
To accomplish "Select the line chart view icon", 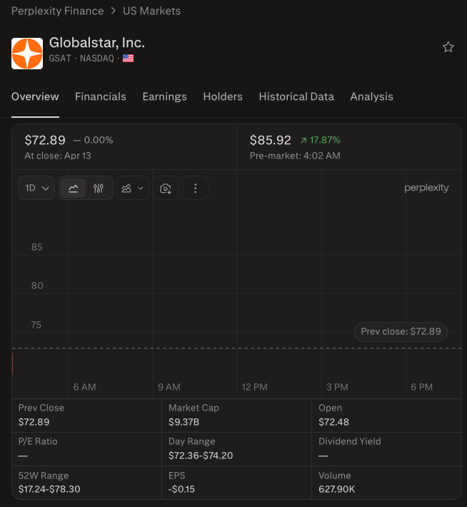I will point(74,188).
